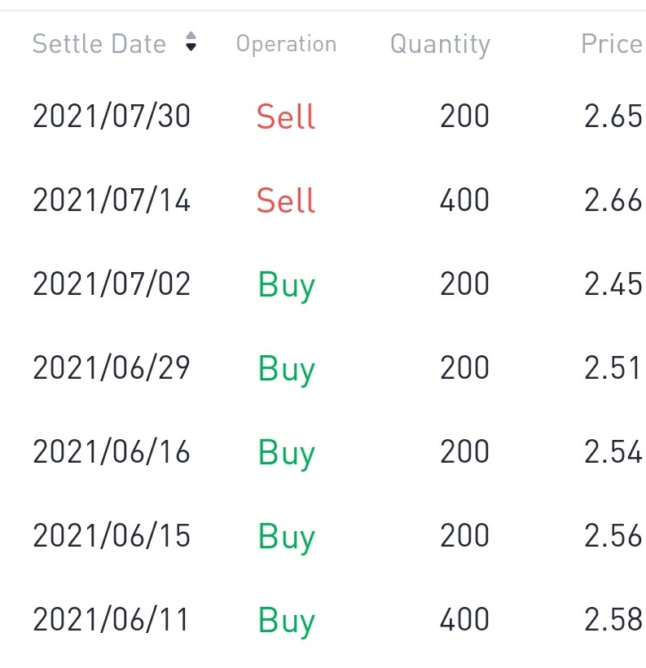
Task: Select the Quantity column header
Action: click(x=440, y=44)
